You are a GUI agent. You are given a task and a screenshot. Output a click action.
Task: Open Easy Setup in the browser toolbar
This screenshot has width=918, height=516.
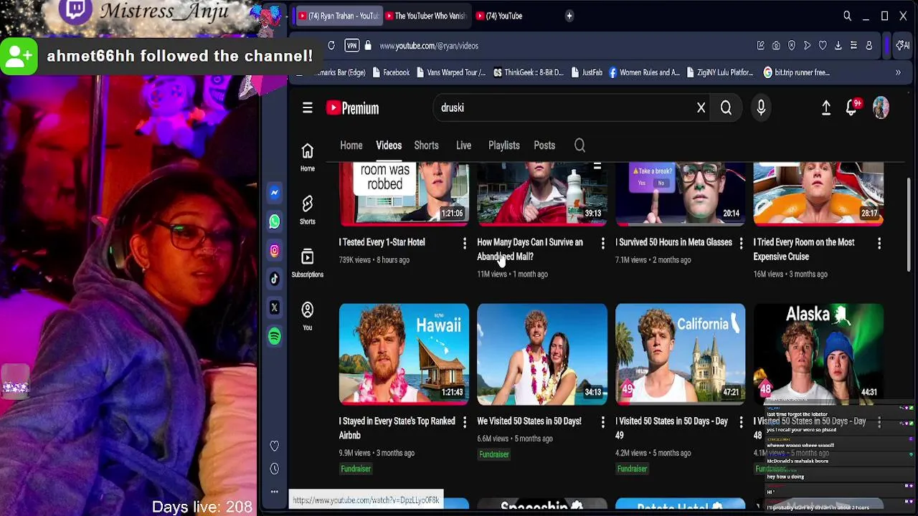[853, 46]
